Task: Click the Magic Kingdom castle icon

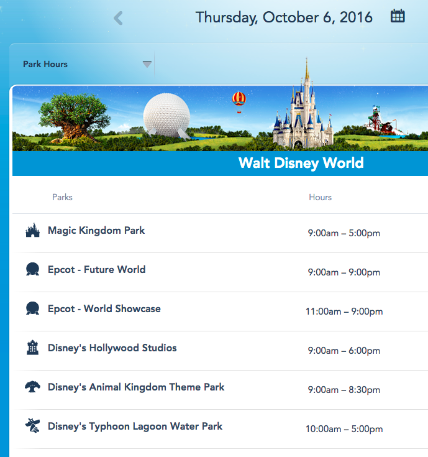Action: (32, 231)
